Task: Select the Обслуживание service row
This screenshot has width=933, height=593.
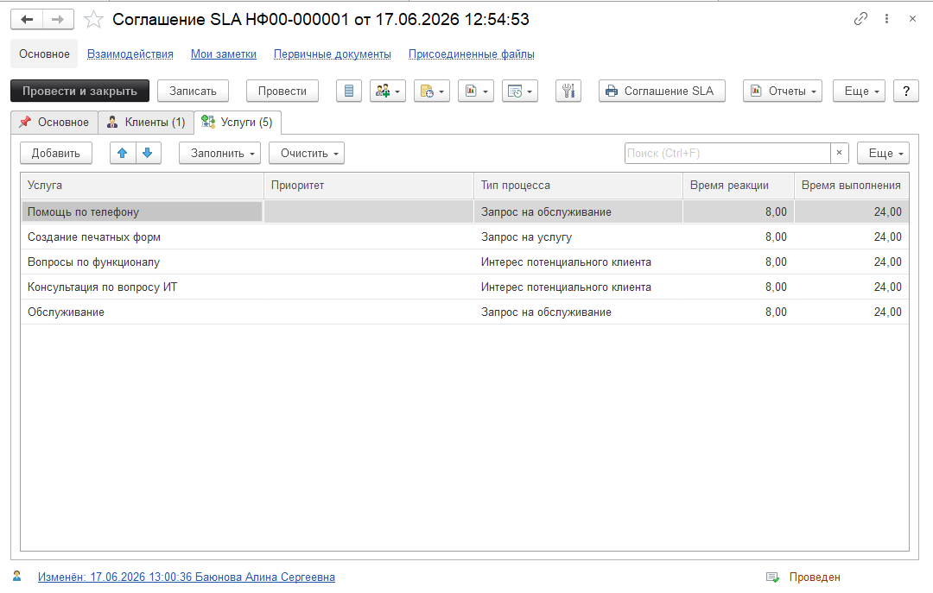Action: coord(465,312)
